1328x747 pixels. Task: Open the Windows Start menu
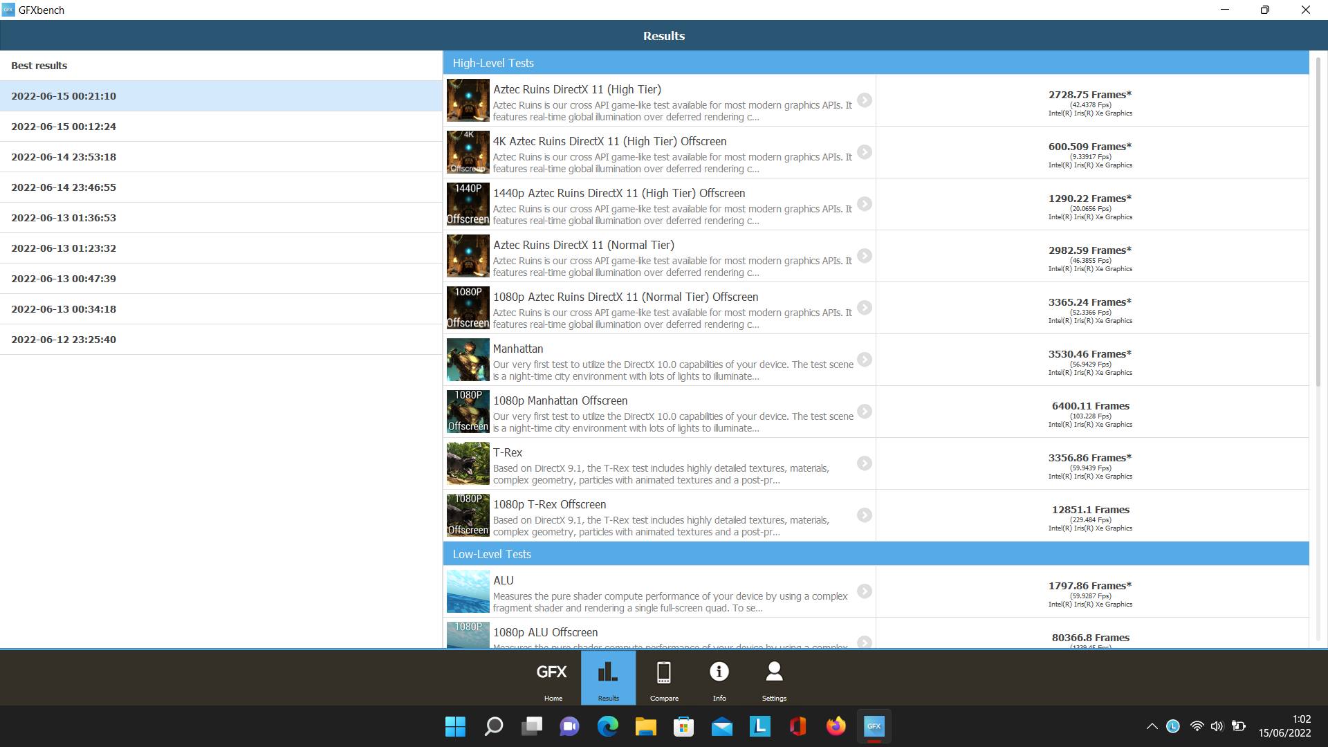[x=455, y=726]
